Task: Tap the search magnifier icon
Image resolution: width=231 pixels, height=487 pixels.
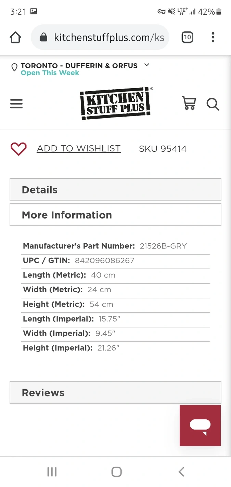Action: pyautogui.click(x=213, y=104)
